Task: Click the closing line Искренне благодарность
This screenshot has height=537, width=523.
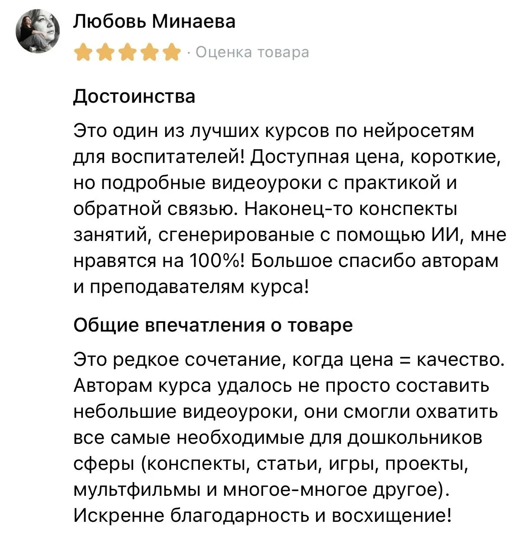Action: click(x=263, y=516)
